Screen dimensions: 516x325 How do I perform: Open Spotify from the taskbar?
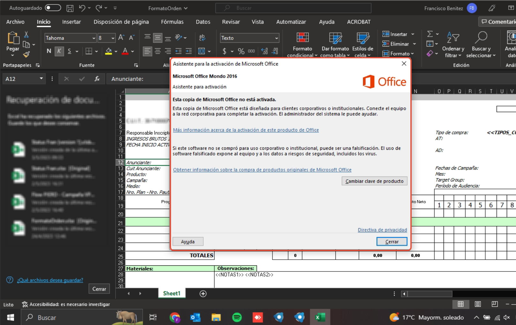[237, 317]
